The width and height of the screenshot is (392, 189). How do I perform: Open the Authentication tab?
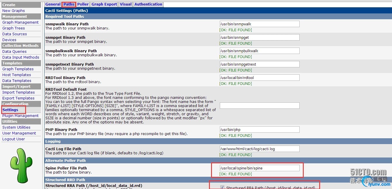click(148, 4)
